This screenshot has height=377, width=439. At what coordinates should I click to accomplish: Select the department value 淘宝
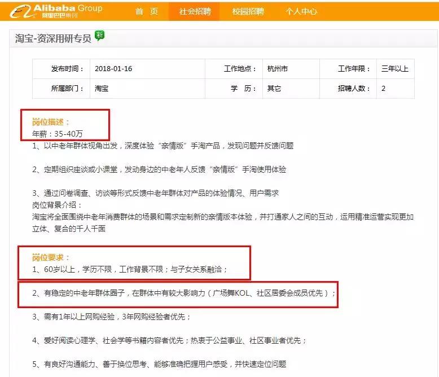102,89
